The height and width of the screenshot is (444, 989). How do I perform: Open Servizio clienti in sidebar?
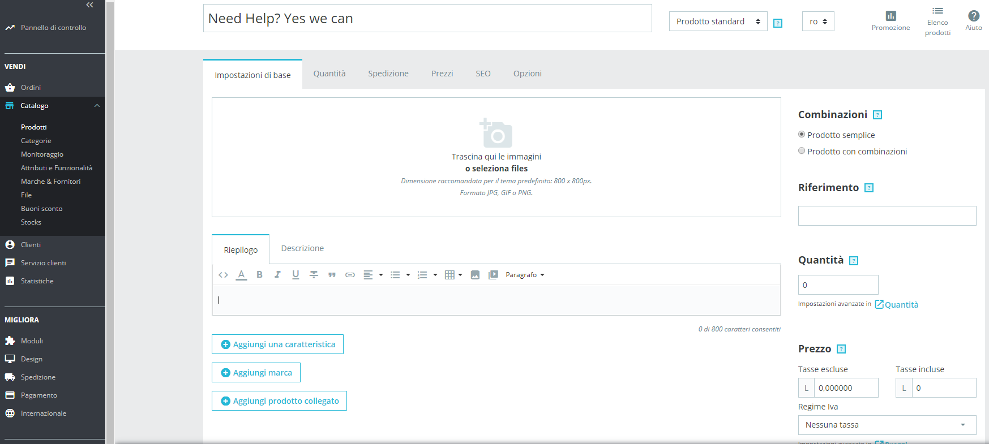43,263
